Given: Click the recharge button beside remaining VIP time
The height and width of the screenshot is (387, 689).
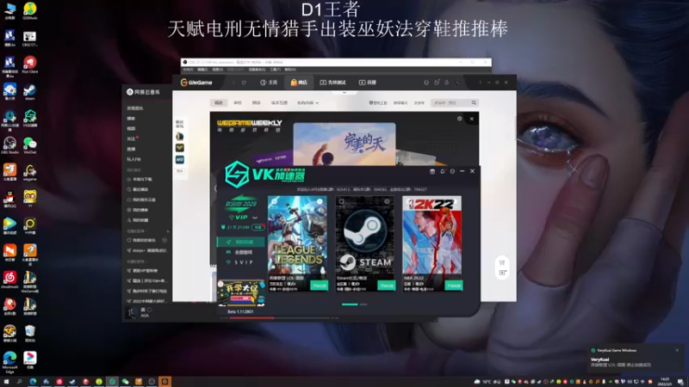Looking at the screenshot, I should coord(258,227).
